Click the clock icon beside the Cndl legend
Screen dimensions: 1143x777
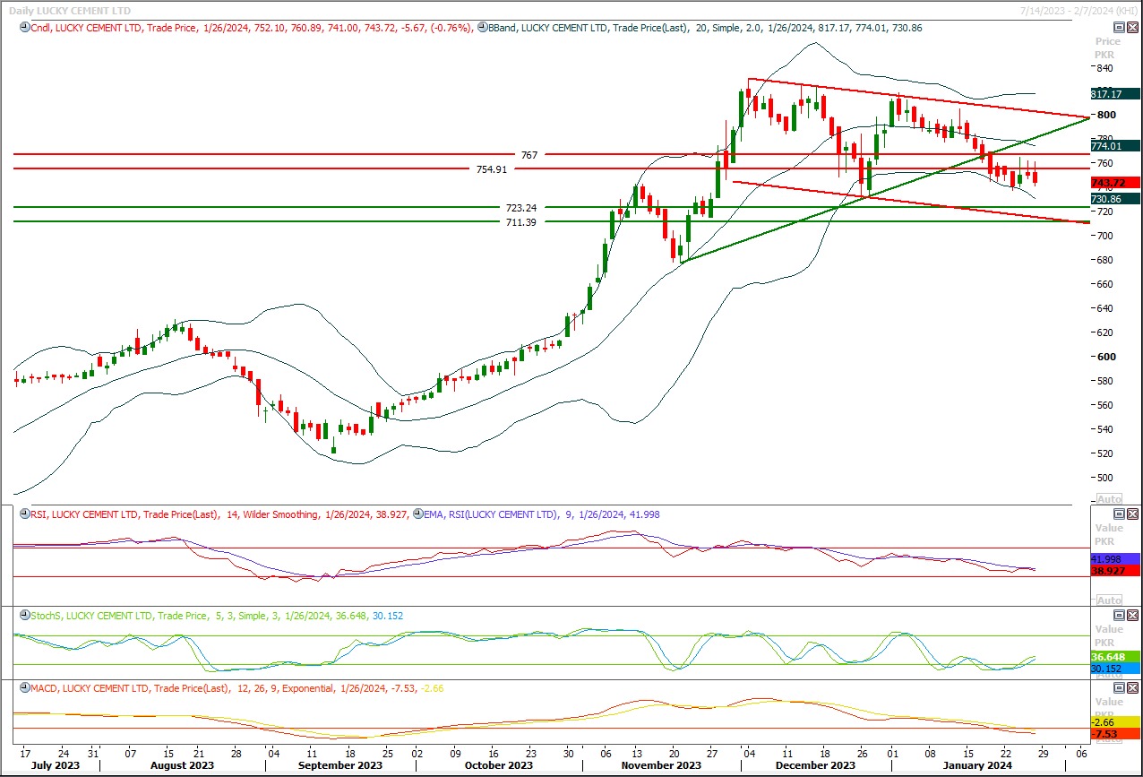click(23, 28)
